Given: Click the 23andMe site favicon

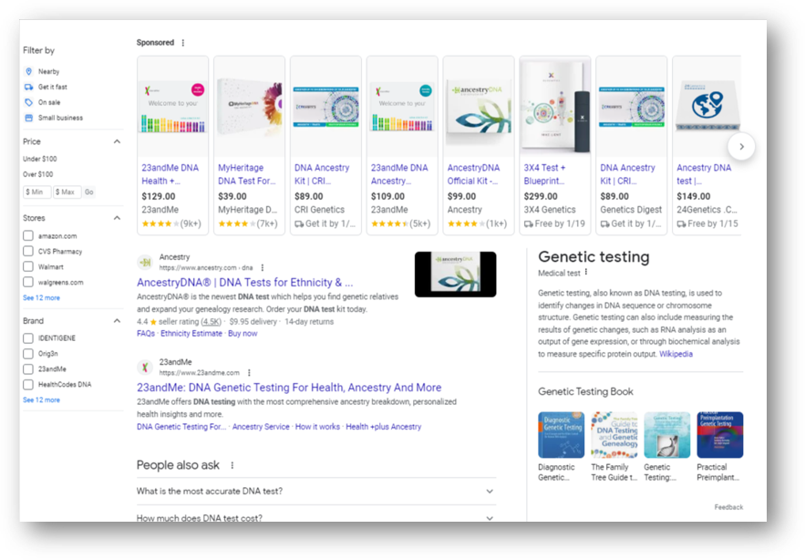Looking at the screenshot, I should pyautogui.click(x=145, y=367).
